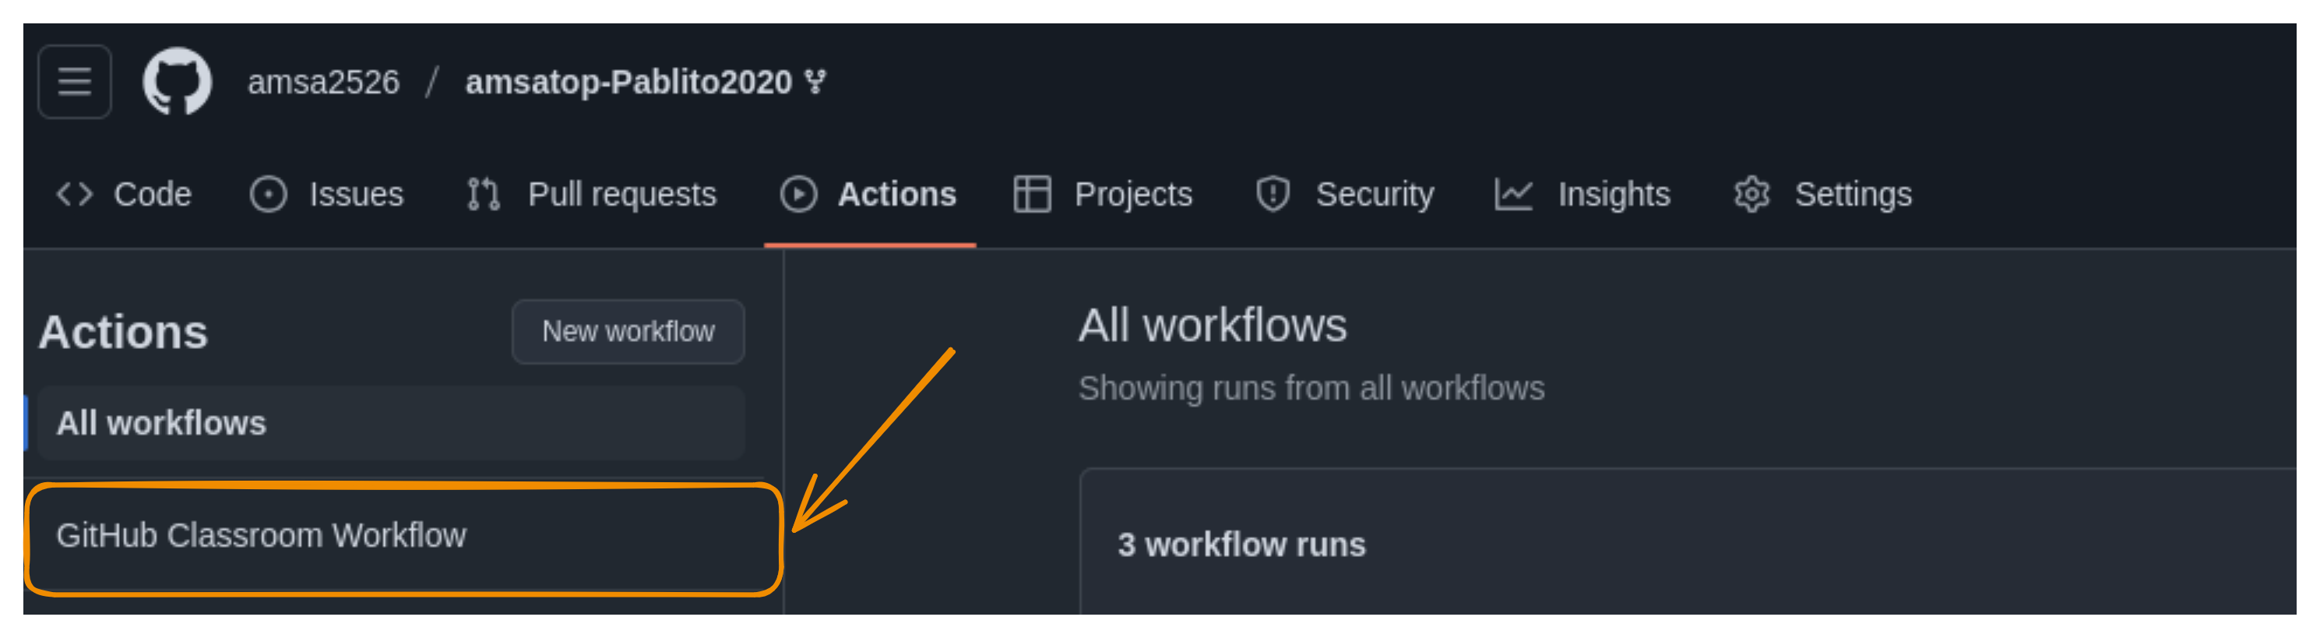2320x638 pixels.
Task: Click the fork icon beside repository name
Action: pyautogui.click(x=816, y=82)
